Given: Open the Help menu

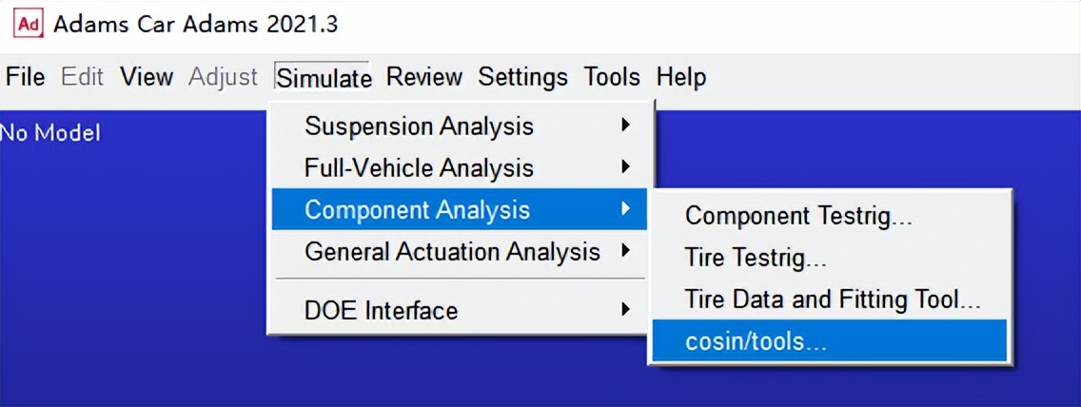Looking at the screenshot, I should 681,77.
